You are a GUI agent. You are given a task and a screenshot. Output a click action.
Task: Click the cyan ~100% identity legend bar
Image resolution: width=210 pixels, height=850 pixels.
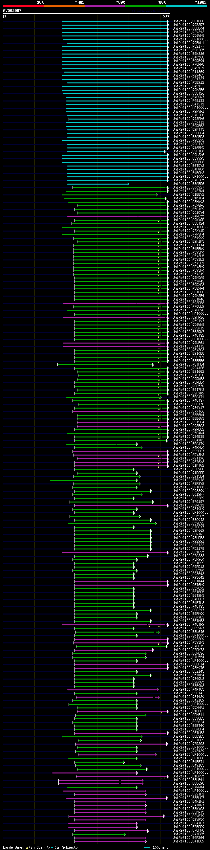coord(186,6)
